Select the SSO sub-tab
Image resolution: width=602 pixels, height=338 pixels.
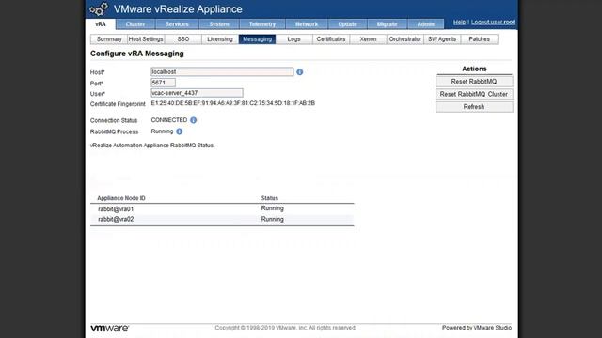coord(183,39)
